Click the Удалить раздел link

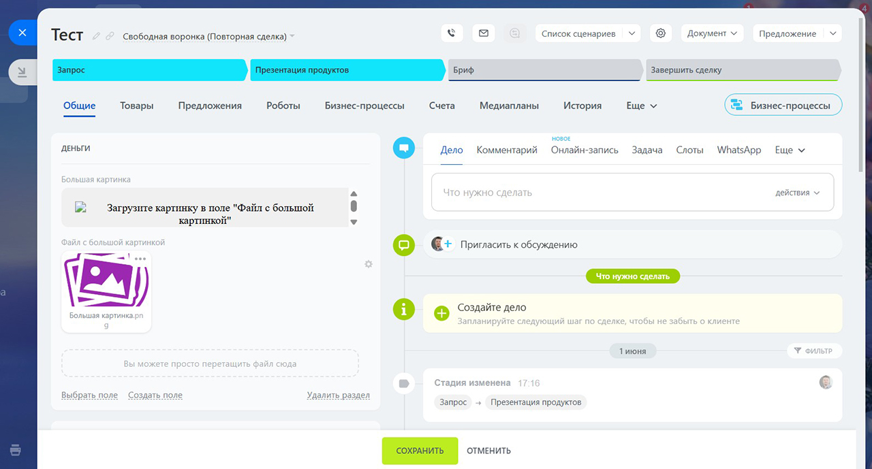point(338,395)
